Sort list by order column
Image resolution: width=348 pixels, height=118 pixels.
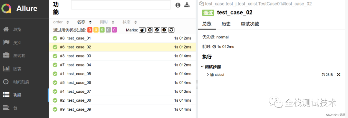point(61,22)
